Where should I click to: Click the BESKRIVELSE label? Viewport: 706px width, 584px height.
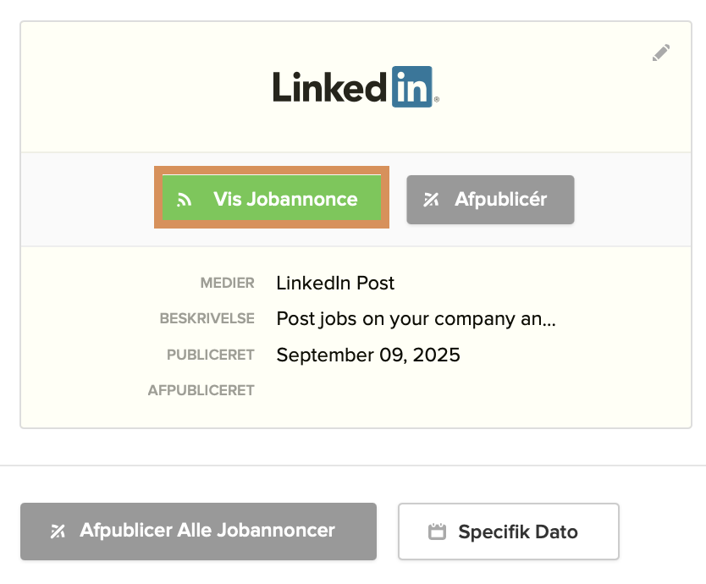(x=207, y=319)
